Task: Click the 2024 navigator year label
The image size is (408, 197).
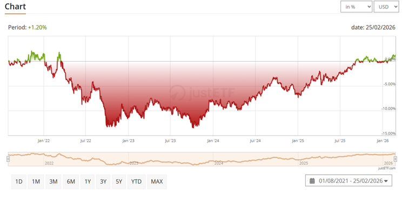Action: point(218,164)
